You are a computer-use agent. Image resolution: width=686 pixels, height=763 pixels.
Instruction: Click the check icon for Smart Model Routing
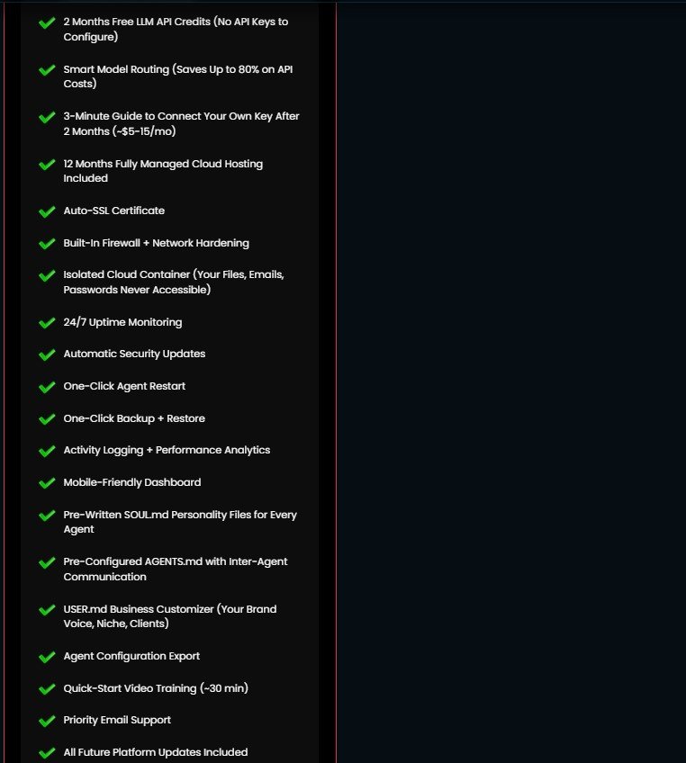[x=47, y=70]
